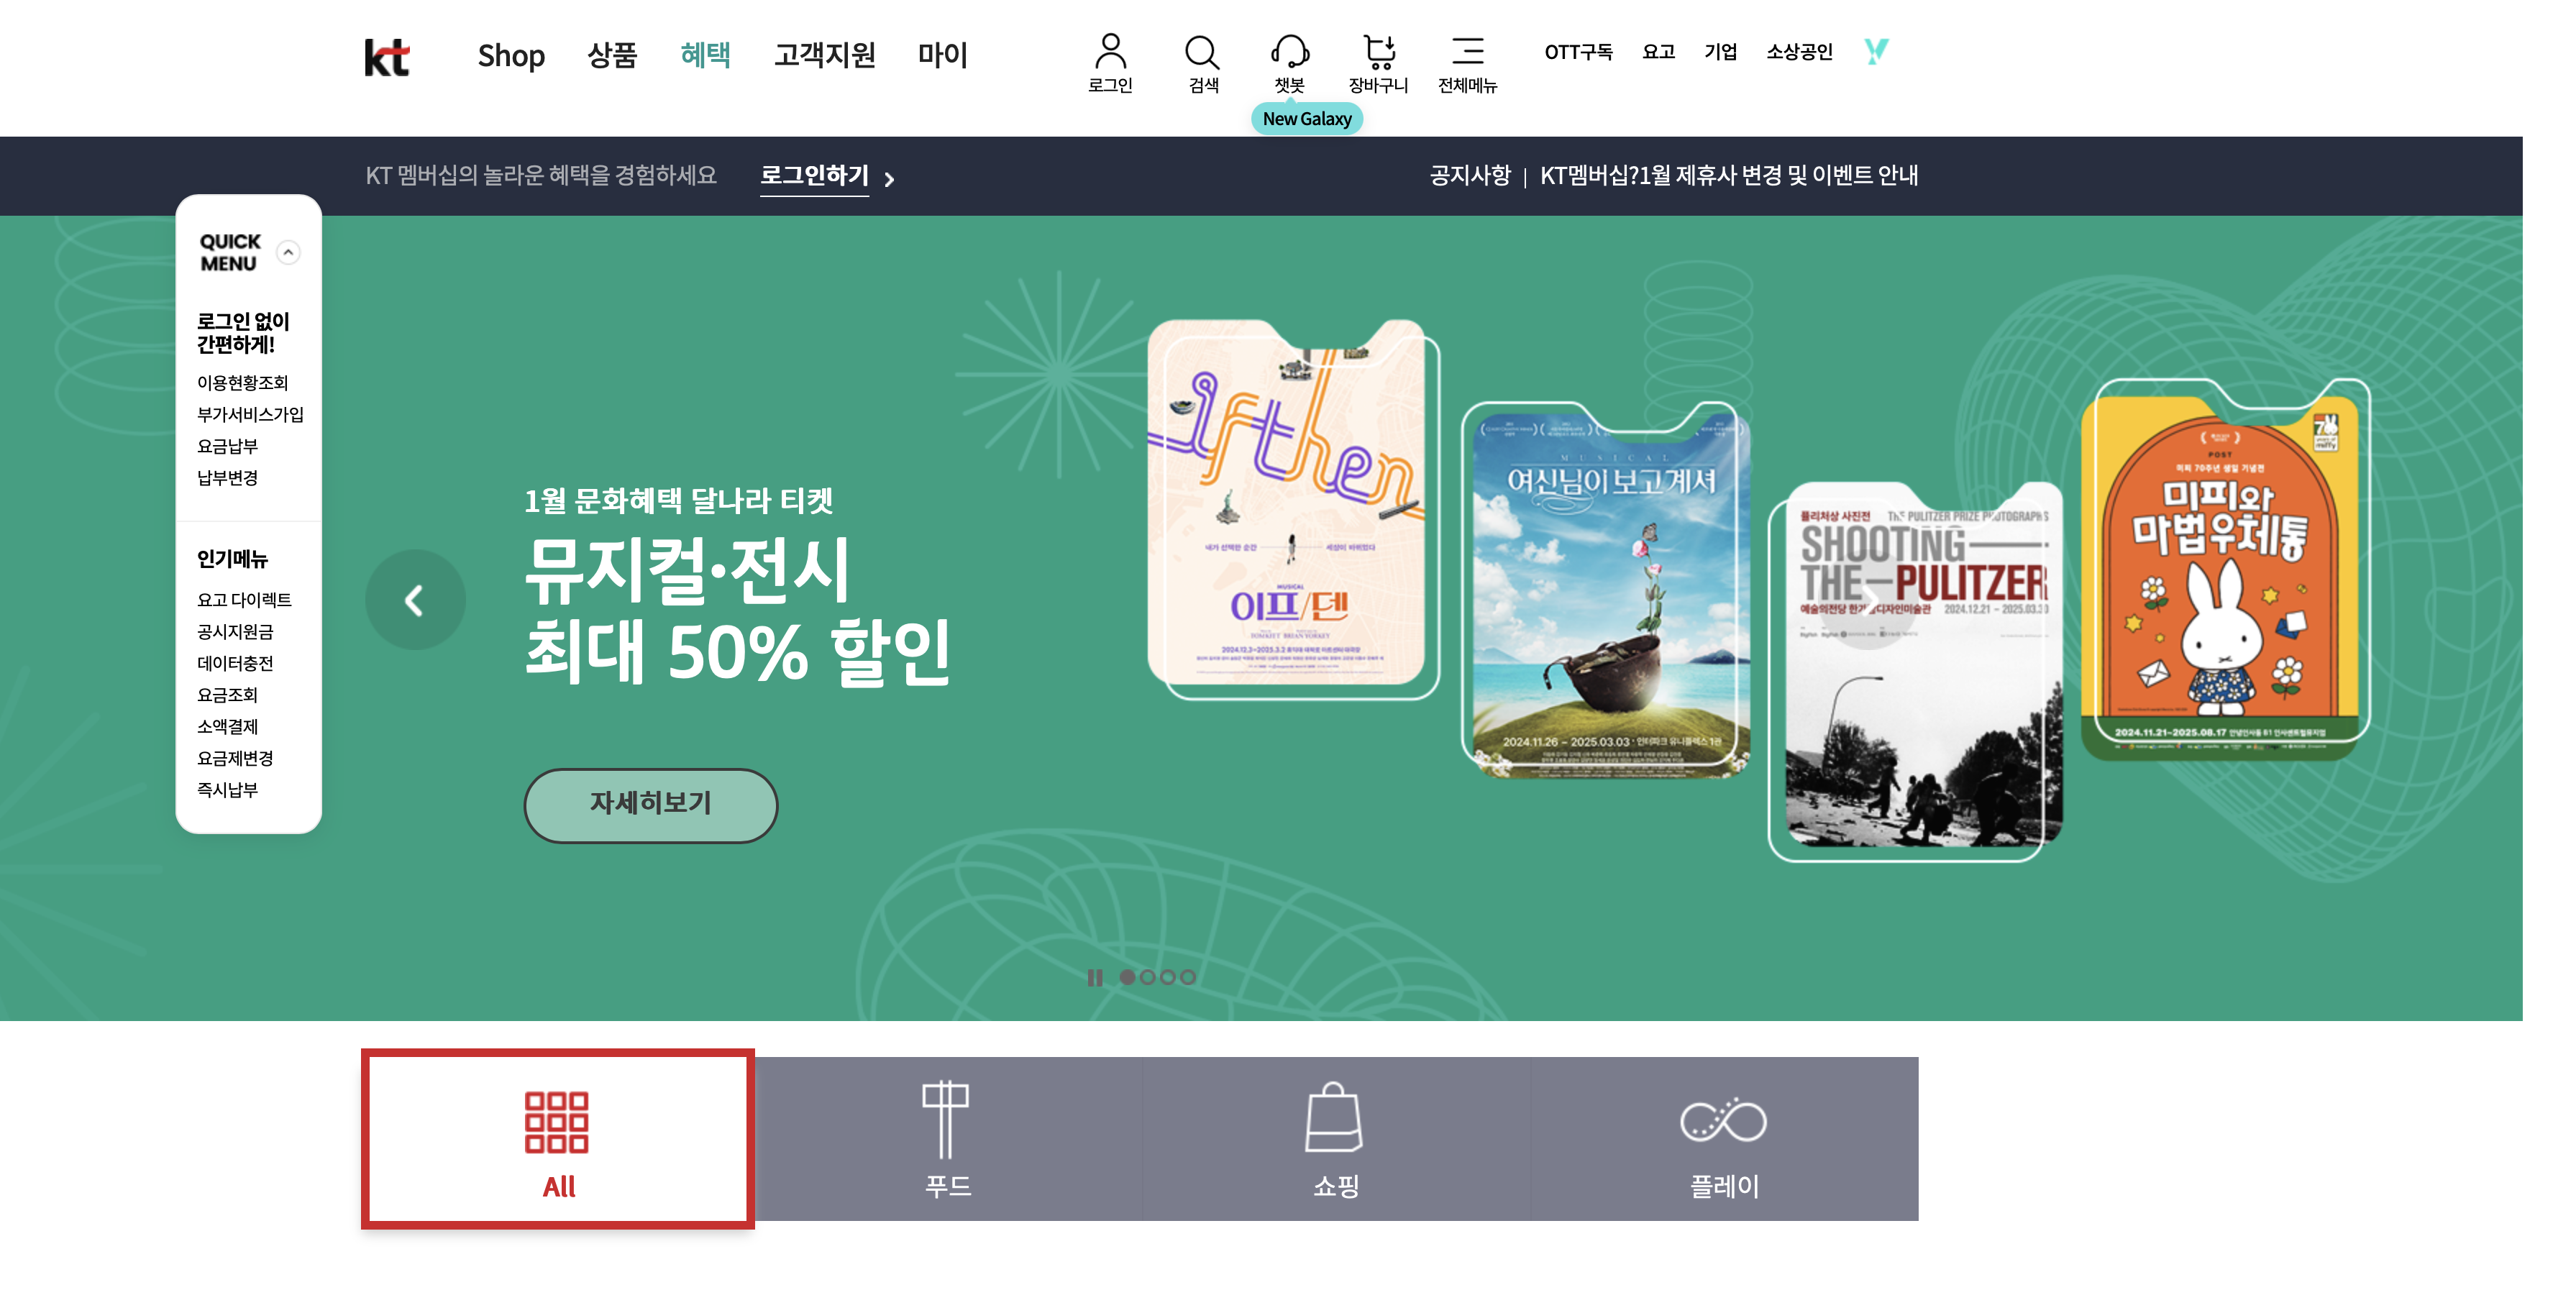Screen dimensions: 2576x1313
Task: Click the kt logo
Action: [387, 57]
